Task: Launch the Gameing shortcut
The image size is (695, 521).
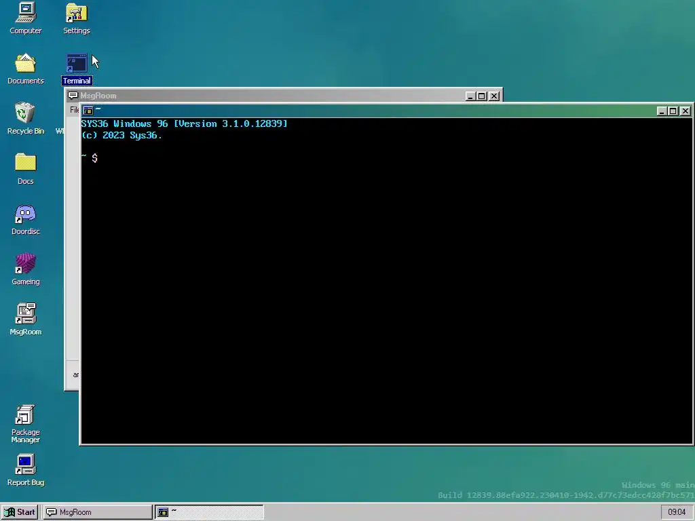Action: click(x=25, y=269)
